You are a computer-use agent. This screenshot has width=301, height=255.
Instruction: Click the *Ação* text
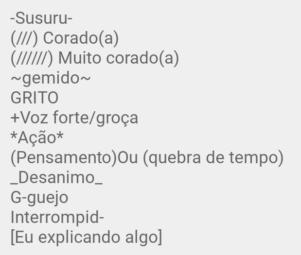coord(37,138)
